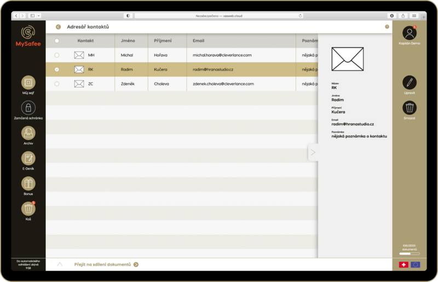Open browser tab overview icon
The width and height of the screenshot is (438, 282).
tap(414, 16)
